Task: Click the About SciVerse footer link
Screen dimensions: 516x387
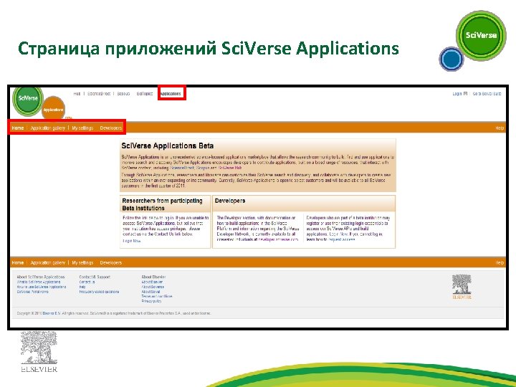Action: [x=153, y=287]
